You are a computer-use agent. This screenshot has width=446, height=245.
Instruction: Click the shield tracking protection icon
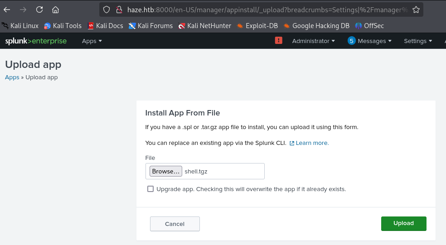pos(107,10)
